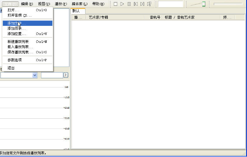The image size is (247, 157).
Task: Click the random playback icon
Action: [149, 4]
